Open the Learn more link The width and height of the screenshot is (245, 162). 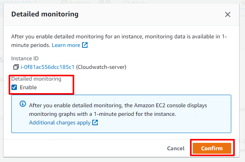[x=66, y=45]
